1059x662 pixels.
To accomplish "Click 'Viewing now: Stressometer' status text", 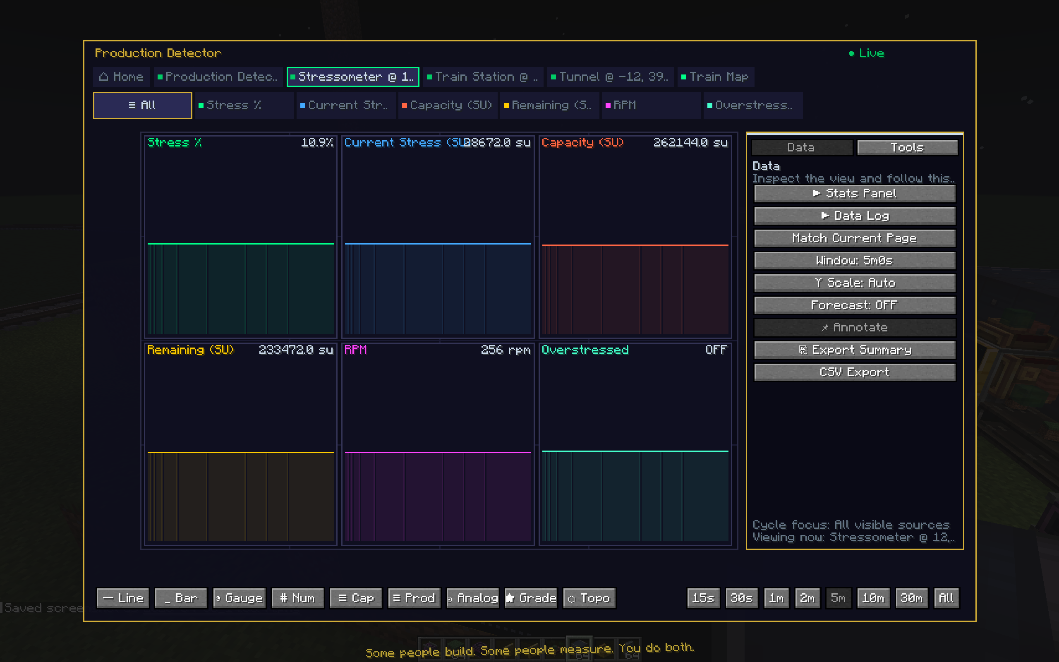I will pos(853,537).
